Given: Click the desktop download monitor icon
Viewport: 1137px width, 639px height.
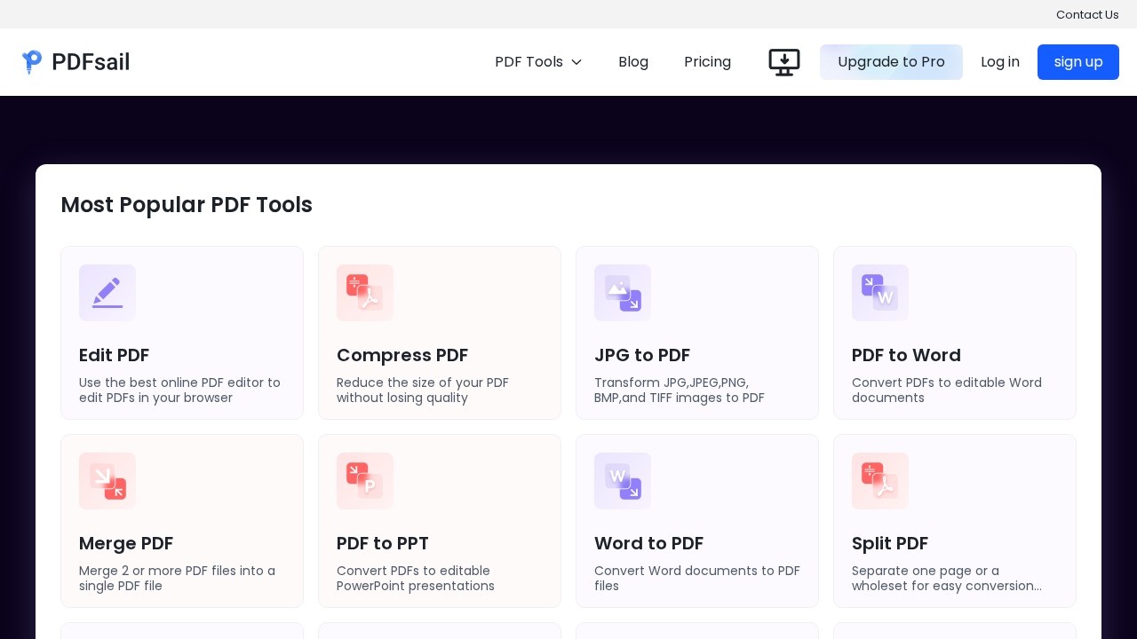Looking at the screenshot, I should pos(784,62).
